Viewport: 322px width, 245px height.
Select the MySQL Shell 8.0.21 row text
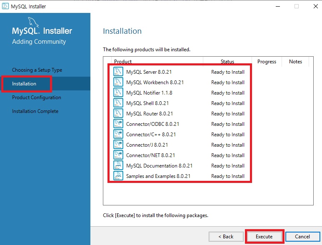click(147, 103)
